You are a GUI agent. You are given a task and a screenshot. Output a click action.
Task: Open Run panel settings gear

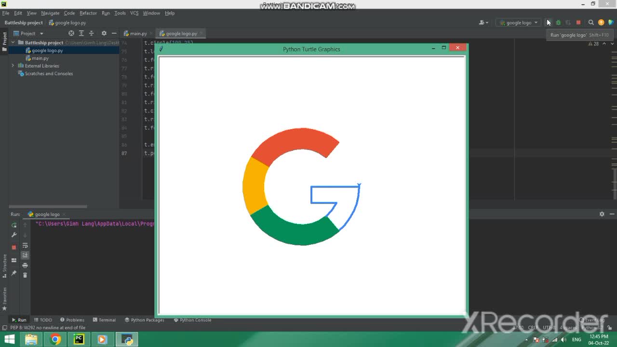pos(602,214)
